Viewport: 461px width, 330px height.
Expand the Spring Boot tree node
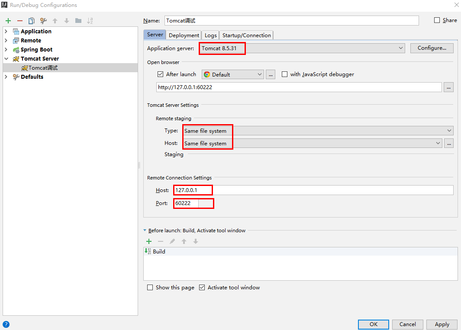(x=6, y=49)
